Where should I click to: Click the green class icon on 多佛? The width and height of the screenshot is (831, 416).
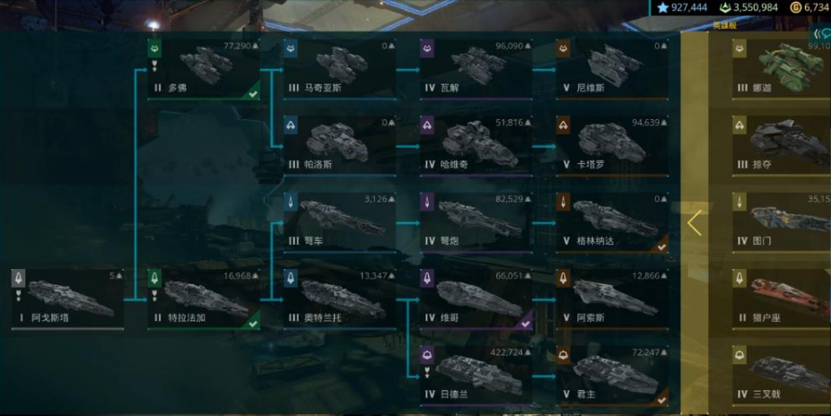point(154,48)
